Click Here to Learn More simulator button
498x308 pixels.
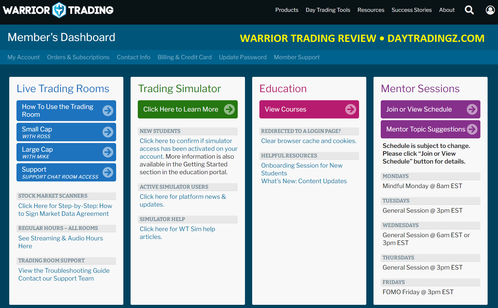point(188,109)
